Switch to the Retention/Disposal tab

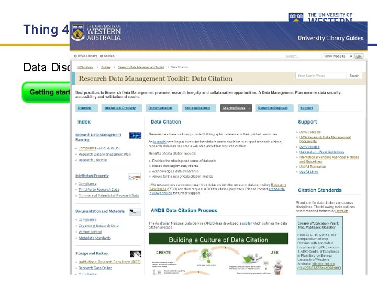click(x=274, y=108)
